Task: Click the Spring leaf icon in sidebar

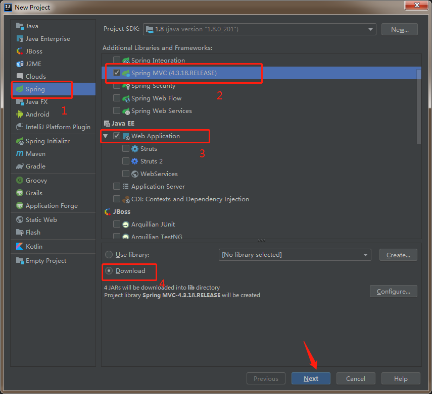Action: pyautogui.click(x=20, y=89)
